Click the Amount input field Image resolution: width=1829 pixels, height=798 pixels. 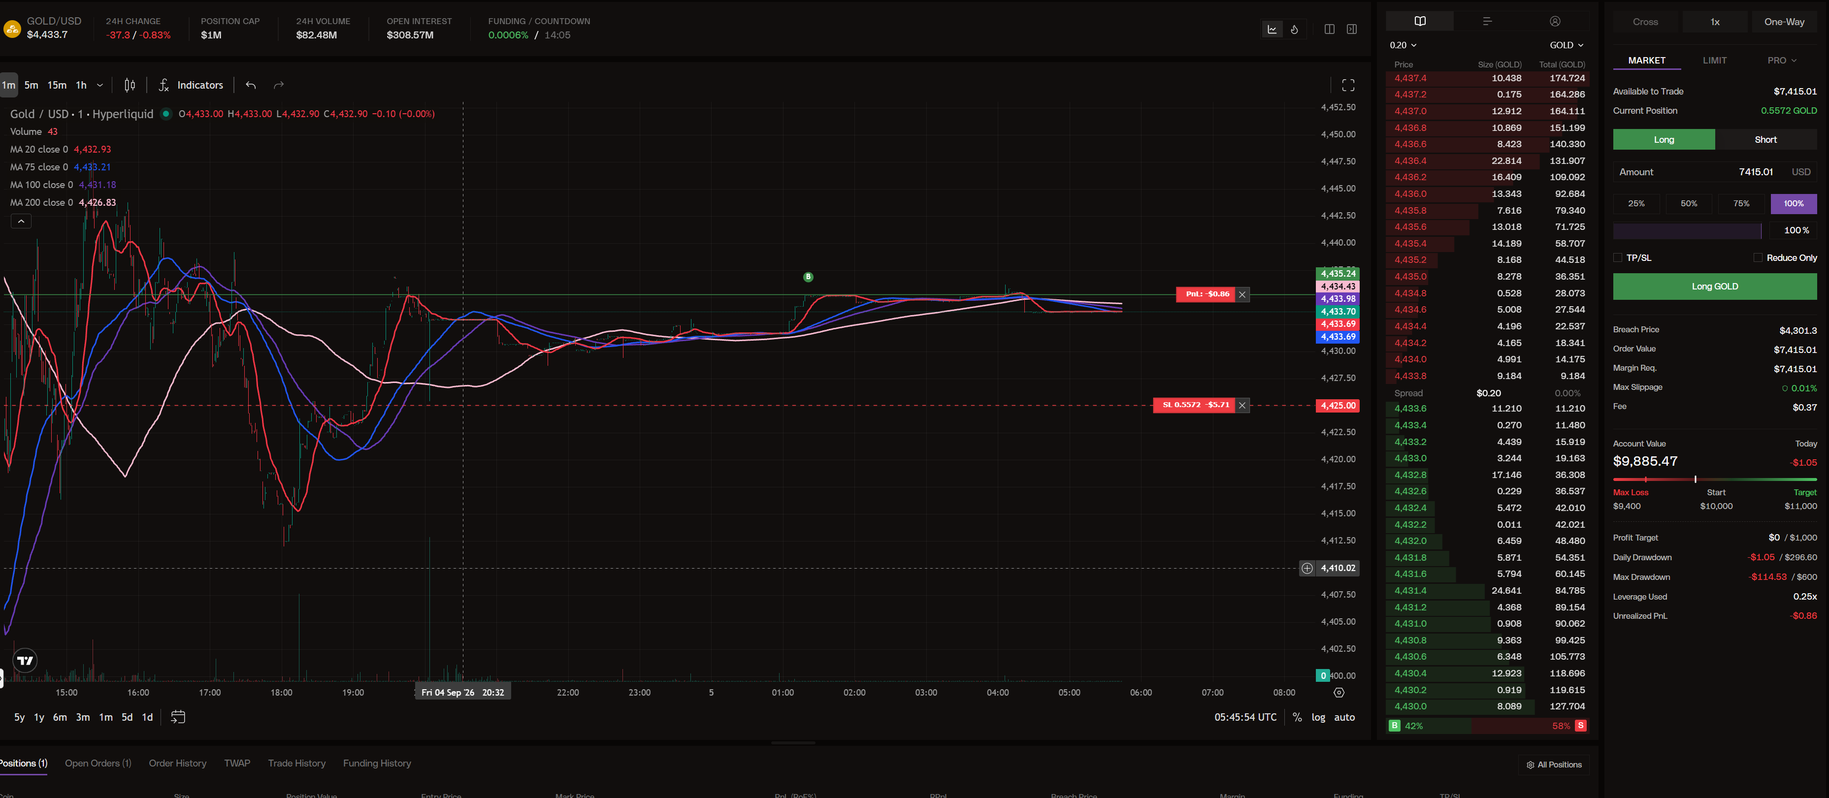(1715, 172)
